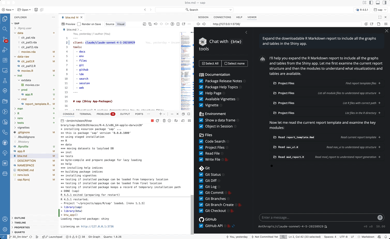The width and height of the screenshot is (390, 239).
Task: Open the sap project folder dropdown
Action: coord(380,10)
